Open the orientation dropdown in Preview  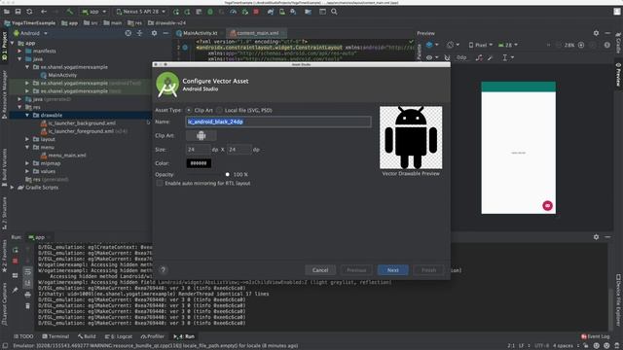453,45
